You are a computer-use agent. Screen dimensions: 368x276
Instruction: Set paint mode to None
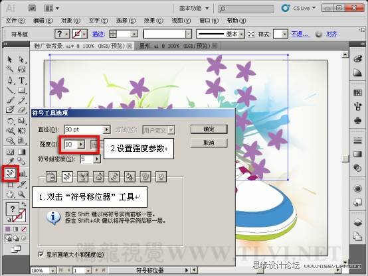tap(24, 229)
